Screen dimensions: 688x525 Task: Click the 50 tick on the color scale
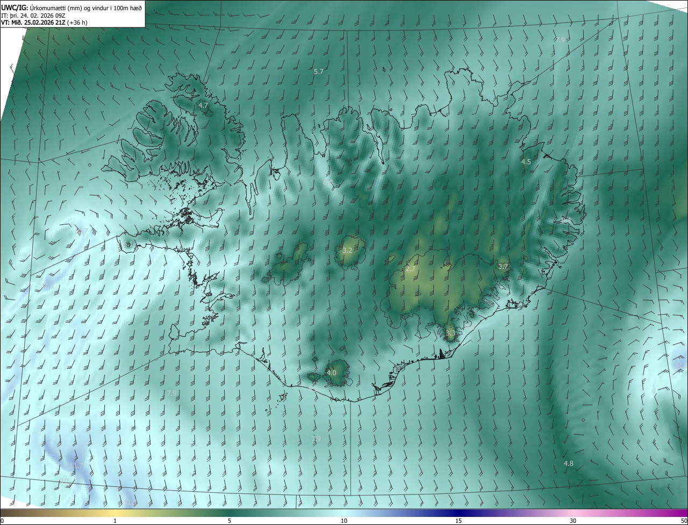684,521
